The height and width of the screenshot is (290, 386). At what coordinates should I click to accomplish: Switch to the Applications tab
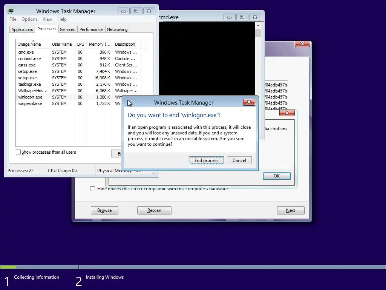22,29
